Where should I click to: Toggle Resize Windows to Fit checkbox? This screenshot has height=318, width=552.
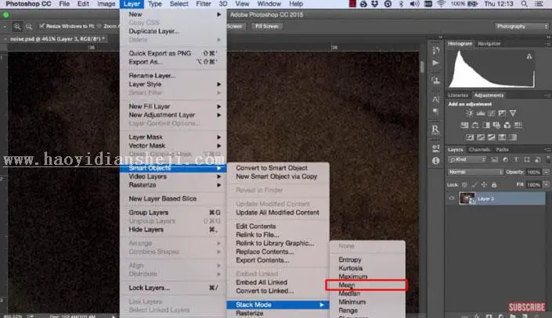coord(42,26)
